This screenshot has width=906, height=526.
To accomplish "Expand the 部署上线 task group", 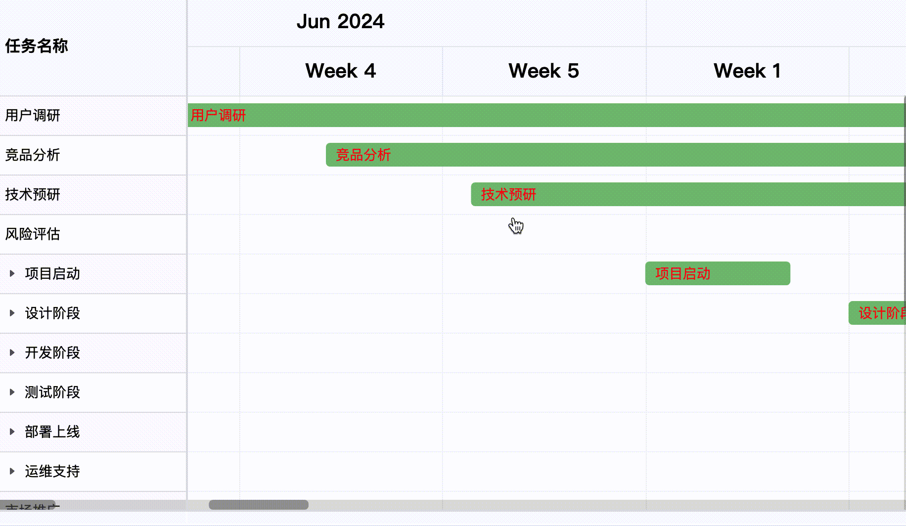I will (12, 432).
